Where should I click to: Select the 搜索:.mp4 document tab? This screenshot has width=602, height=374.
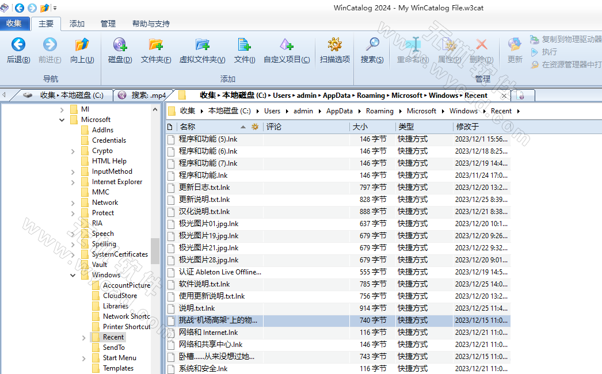142,95
